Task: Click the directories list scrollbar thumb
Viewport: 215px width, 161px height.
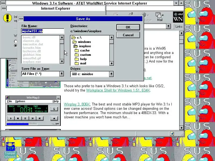Action: [x=112, y=42]
